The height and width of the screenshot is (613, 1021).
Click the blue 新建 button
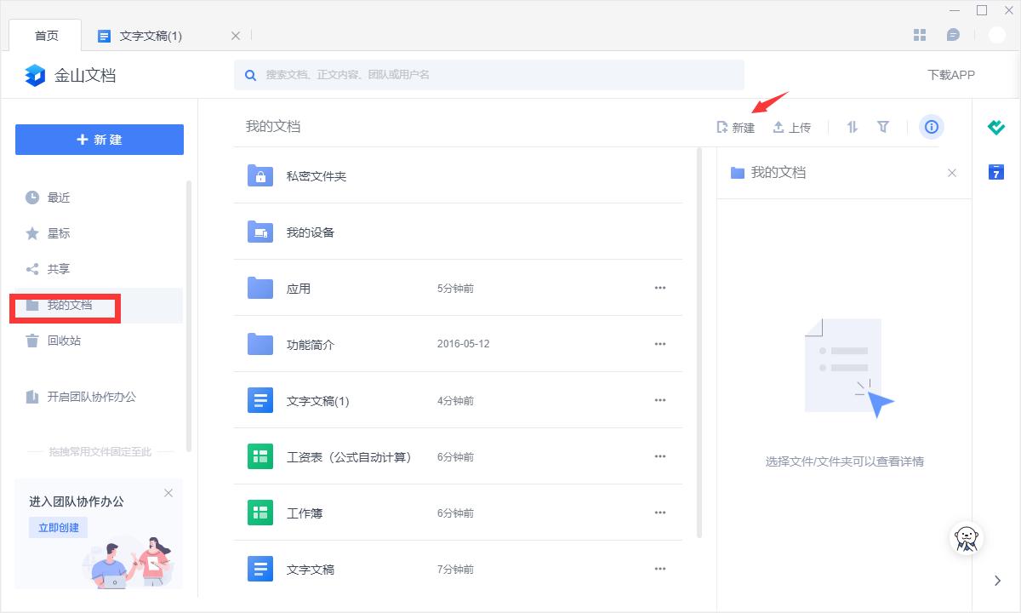pyautogui.click(x=100, y=140)
